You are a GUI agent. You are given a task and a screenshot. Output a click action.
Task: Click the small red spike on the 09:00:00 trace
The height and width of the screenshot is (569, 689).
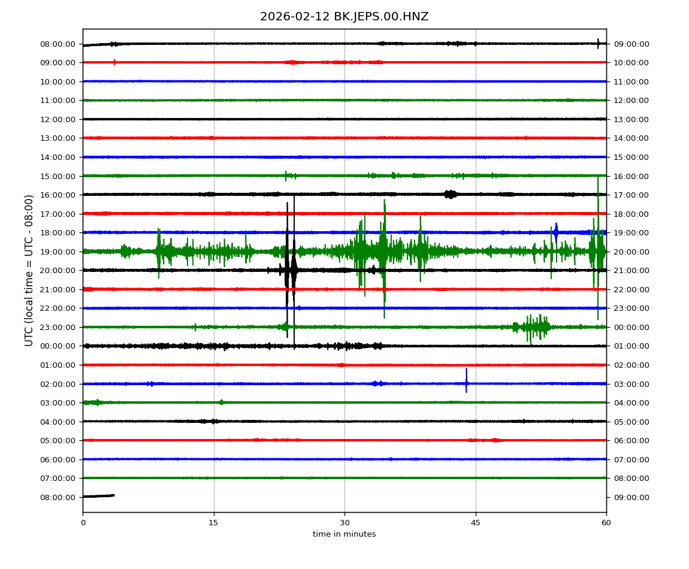(114, 62)
